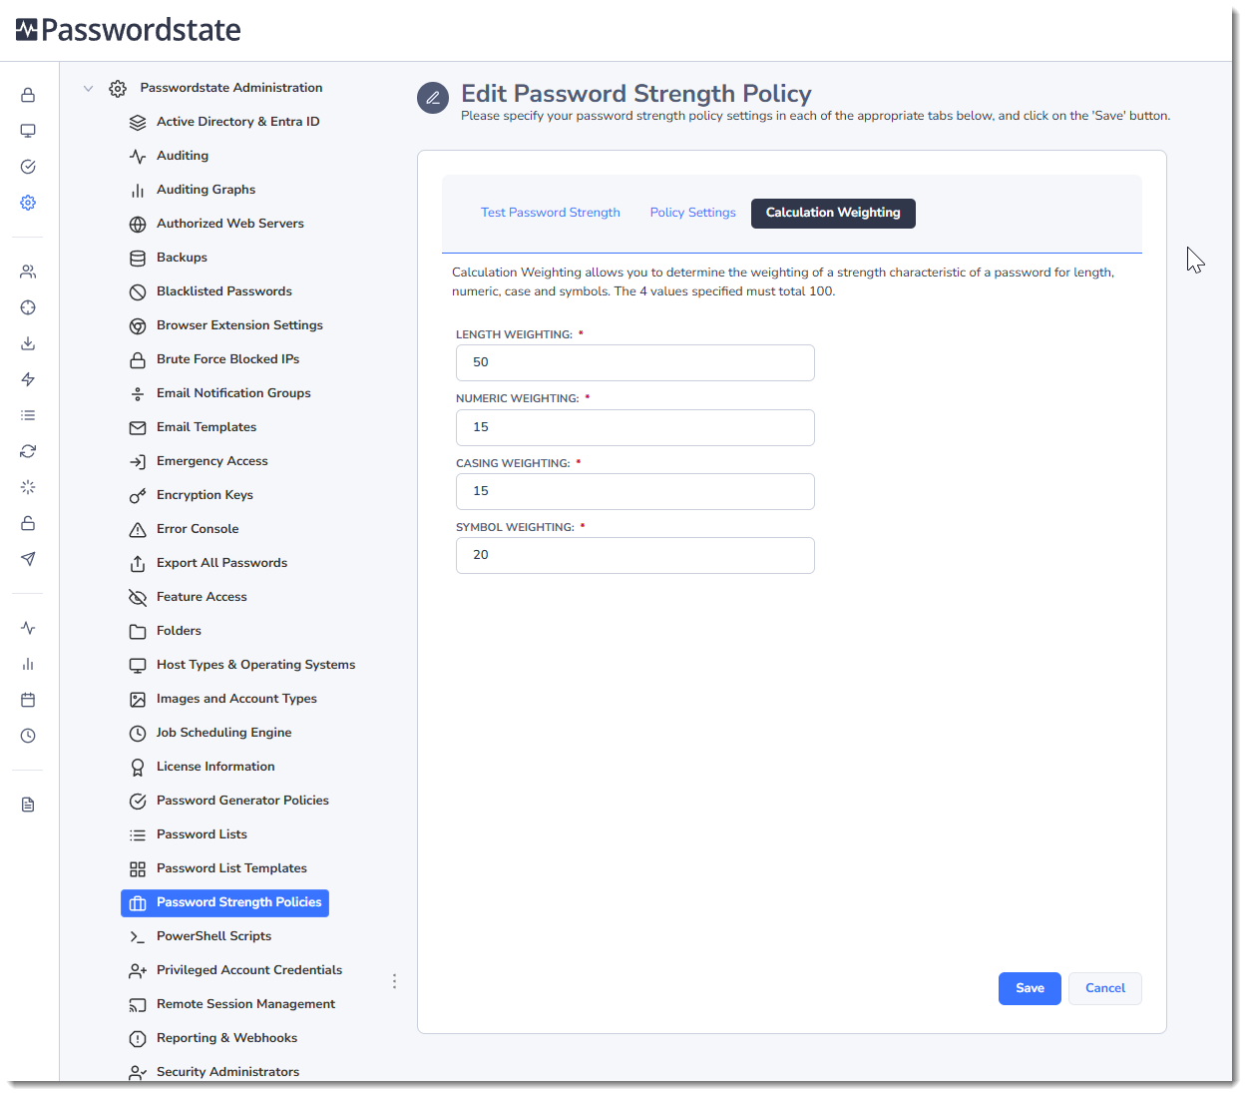Open Email Notification Groups

[233, 393]
